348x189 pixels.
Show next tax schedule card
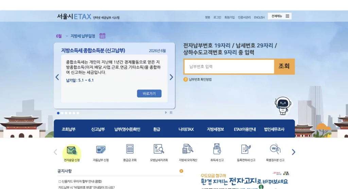(171, 77)
